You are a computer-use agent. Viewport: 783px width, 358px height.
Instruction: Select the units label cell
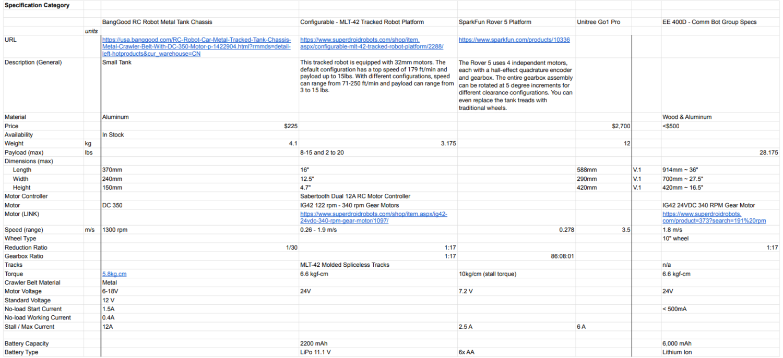(x=91, y=31)
